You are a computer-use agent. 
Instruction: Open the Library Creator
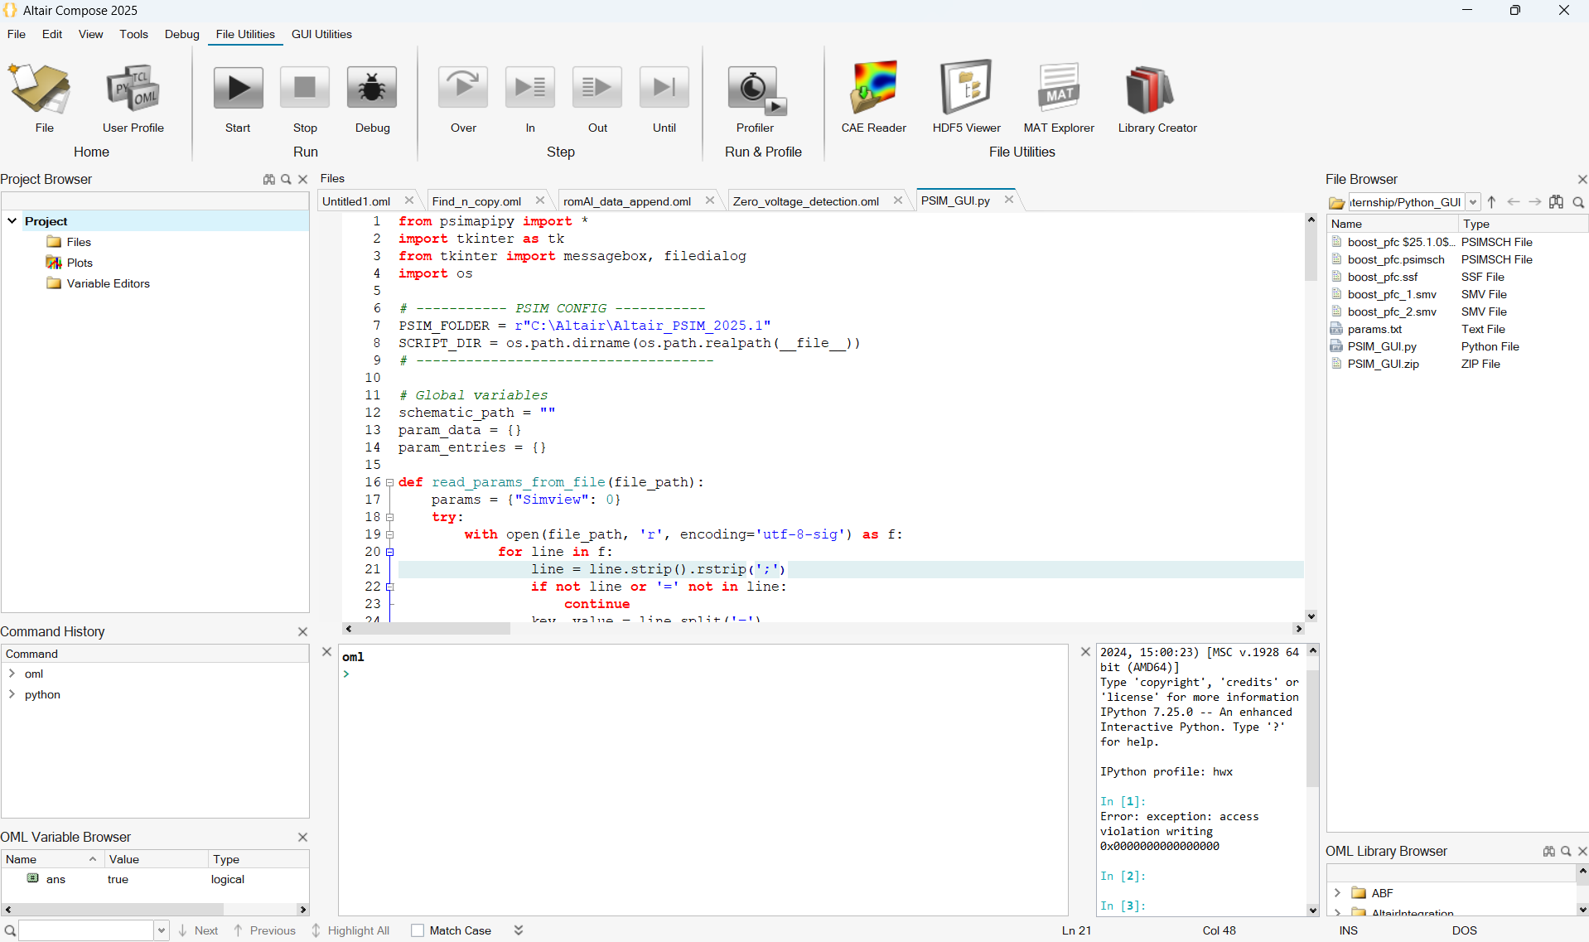click(x=1152, y=89)
